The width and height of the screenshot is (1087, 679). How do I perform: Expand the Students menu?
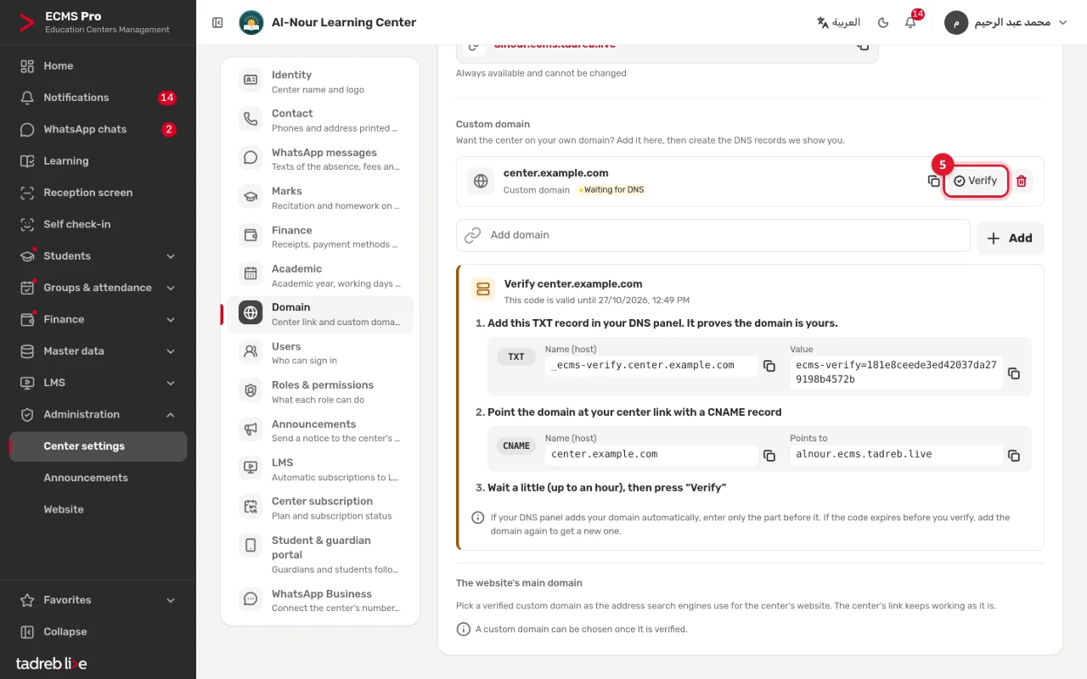98,256
